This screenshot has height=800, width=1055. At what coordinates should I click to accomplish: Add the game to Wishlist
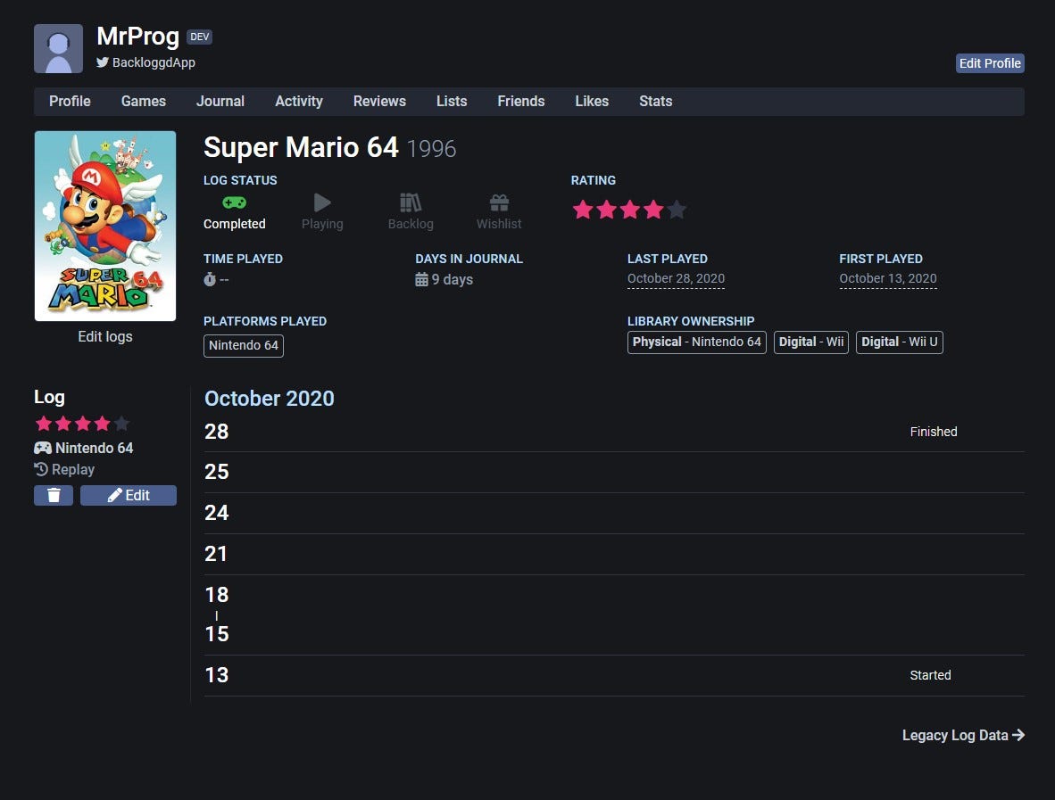tap(499, 212)
